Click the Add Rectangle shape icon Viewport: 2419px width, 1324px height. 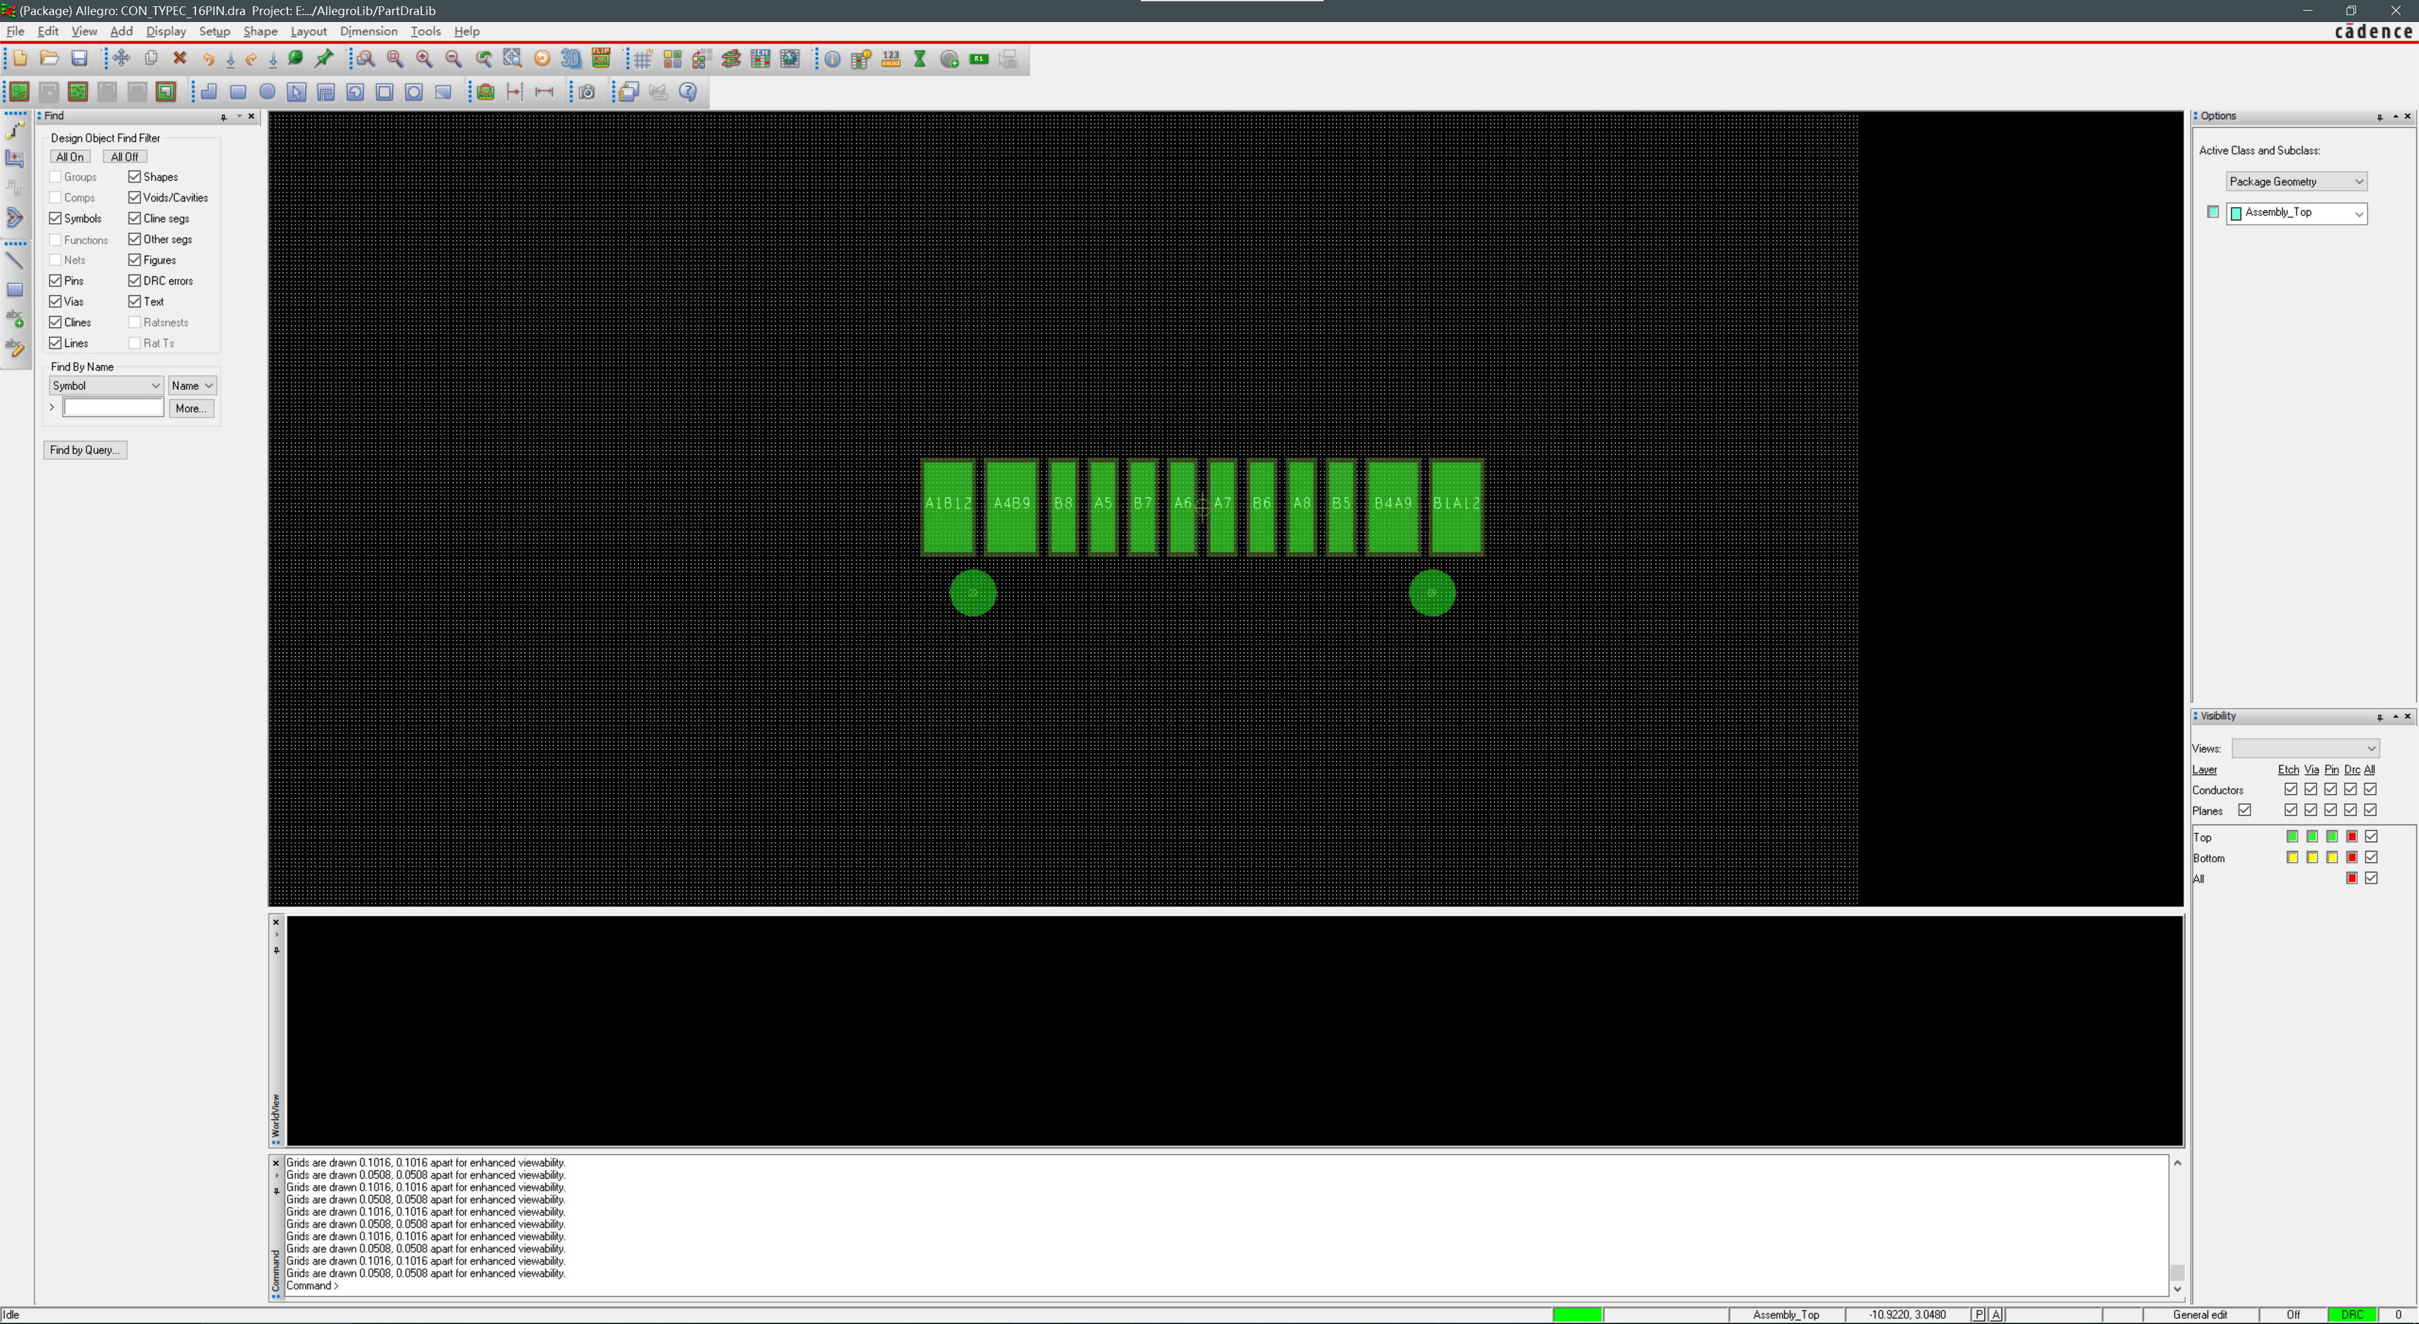tap(239, 92)
